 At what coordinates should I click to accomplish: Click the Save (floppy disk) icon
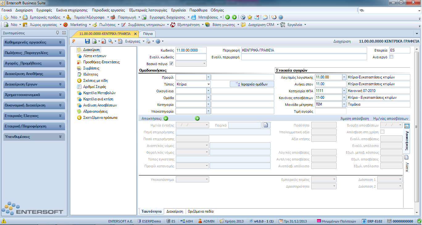pyautogui.click(x=87, y=41)
